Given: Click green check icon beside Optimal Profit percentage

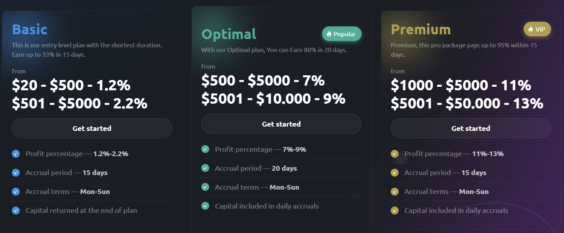Looking at the screenshot, I should (x=205, y=149).
